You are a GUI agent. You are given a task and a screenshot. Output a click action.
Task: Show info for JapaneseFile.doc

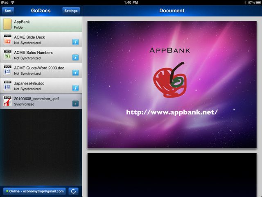pos(75,88)
